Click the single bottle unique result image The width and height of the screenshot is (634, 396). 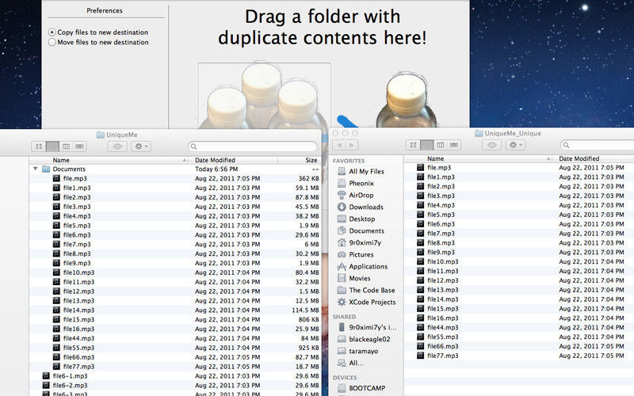(407, 99)
